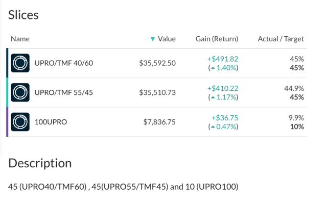Open the 100UPRO pie icon
Image resolution: width=327 pixels, height=203 pixels.
[20, 122]
